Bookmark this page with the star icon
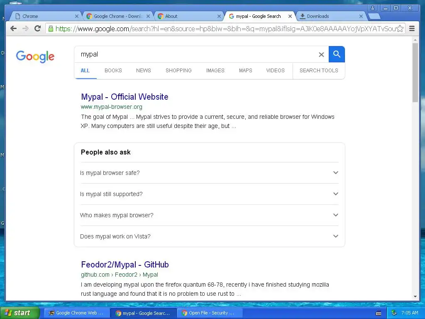 click(x=400, y=29)
